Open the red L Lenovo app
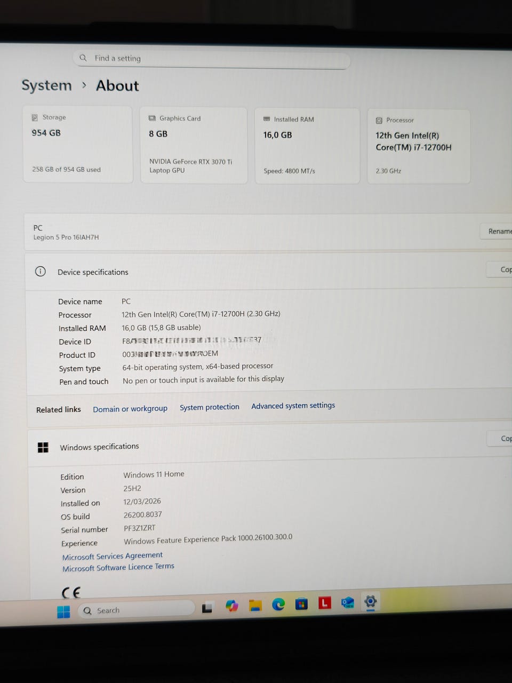This screenshot has width=512, height=683. (x=325, y=603)
